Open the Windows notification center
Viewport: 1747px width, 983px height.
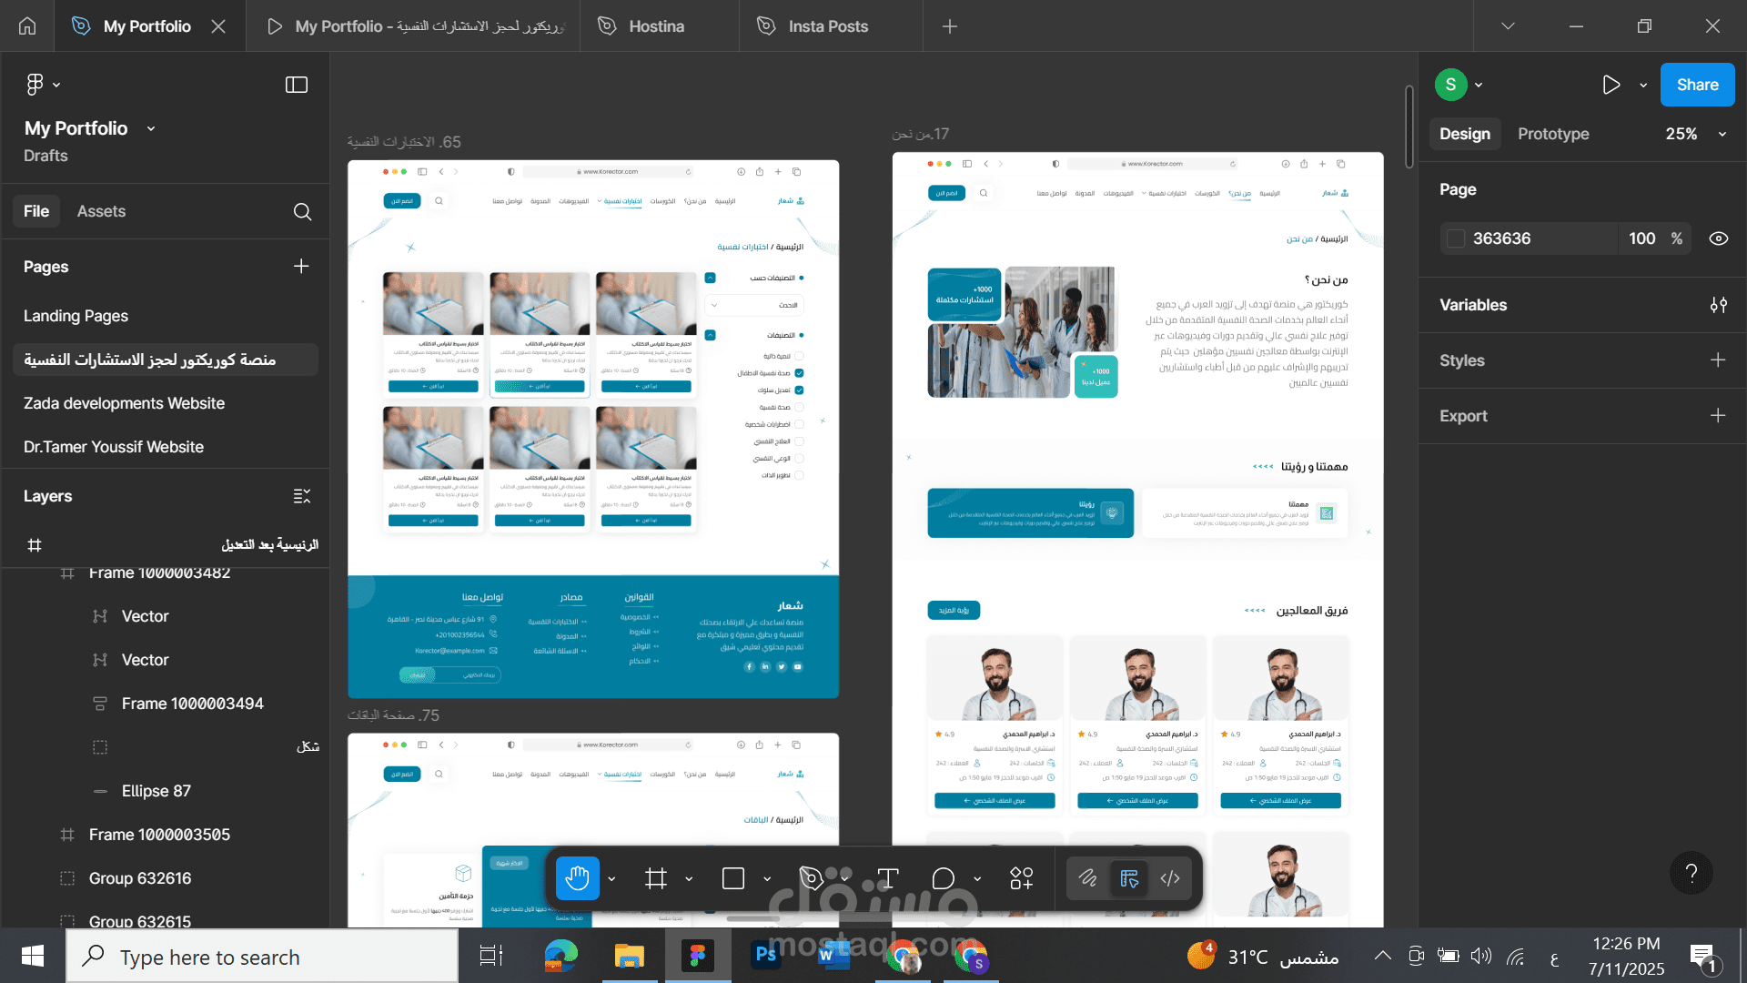click(1703, 957)
